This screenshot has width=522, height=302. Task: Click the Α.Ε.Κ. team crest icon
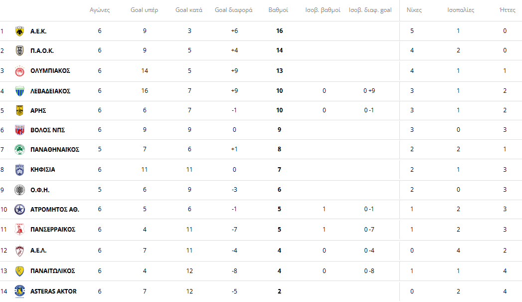point(20,31)
